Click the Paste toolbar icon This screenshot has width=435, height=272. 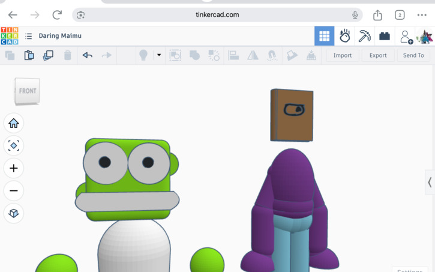coord(29,55)
